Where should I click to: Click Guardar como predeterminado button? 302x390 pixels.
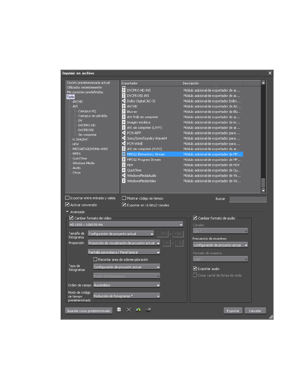pos(89,311)
